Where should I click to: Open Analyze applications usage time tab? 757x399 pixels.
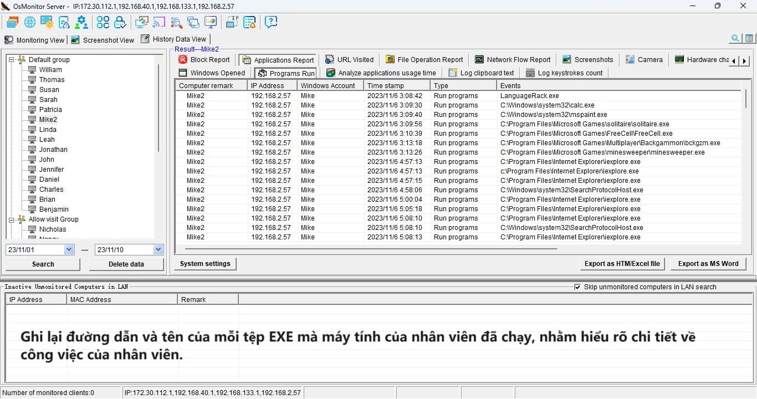(x=381, y=73)
